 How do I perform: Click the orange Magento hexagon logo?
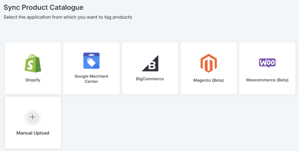click(x=208, y=63)
